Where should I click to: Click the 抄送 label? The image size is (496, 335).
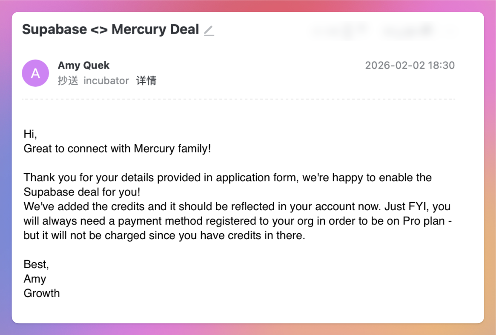pos(68,81)
